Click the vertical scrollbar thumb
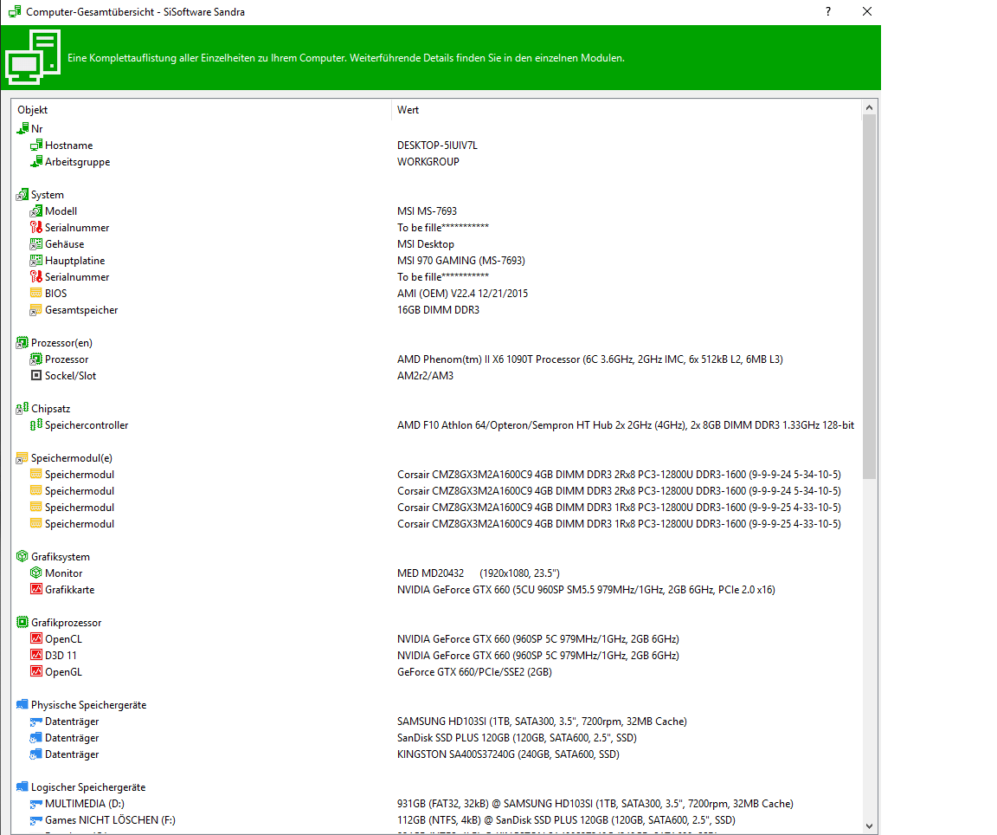The image size is (997, 835). (869, 296)
